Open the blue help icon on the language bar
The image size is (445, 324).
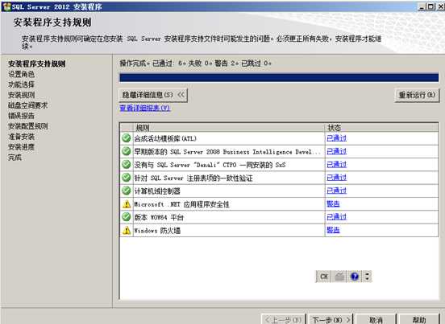click(x=355, y=277)
